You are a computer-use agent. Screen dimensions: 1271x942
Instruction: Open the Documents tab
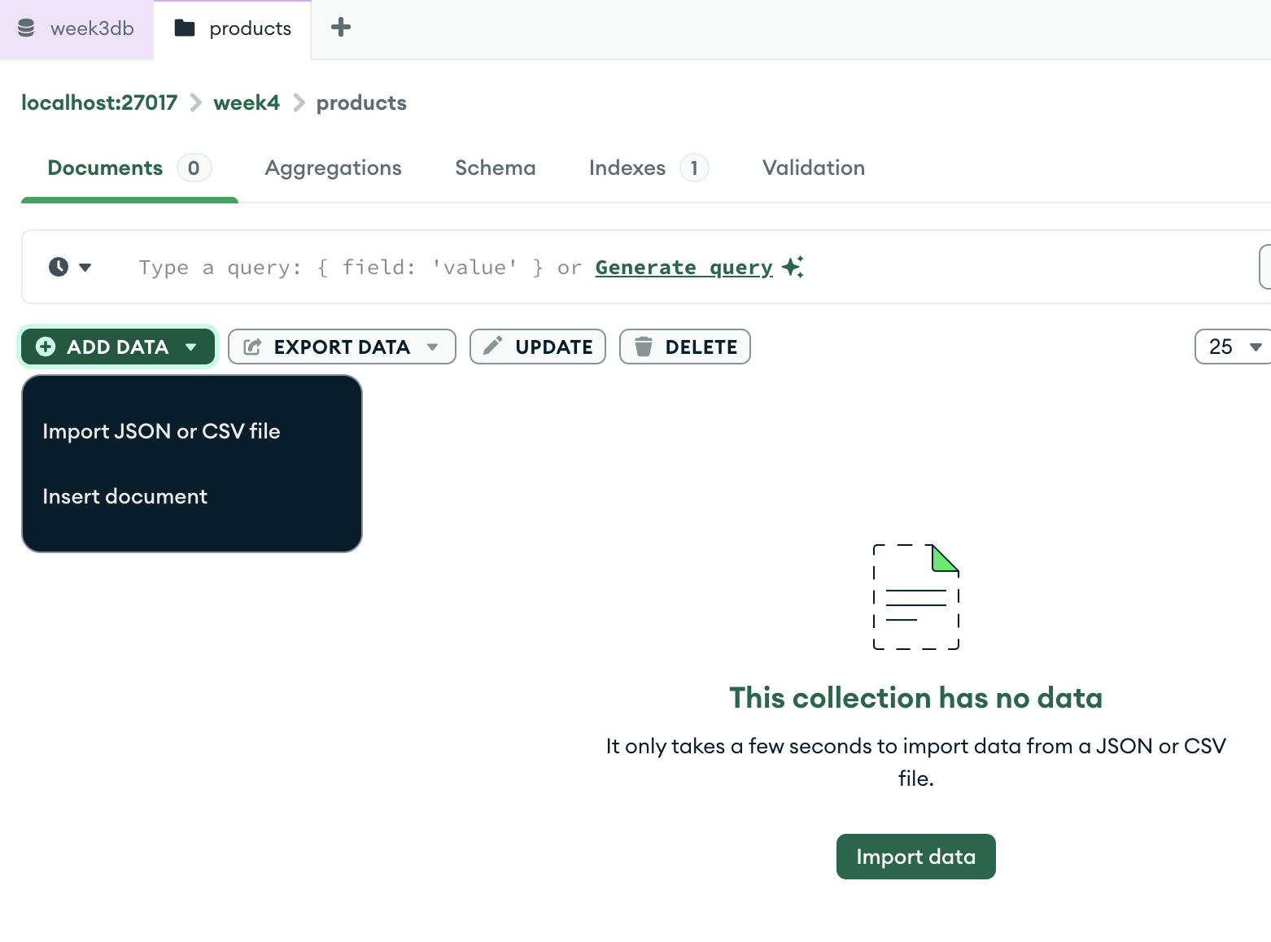click(x=129, y=168)
